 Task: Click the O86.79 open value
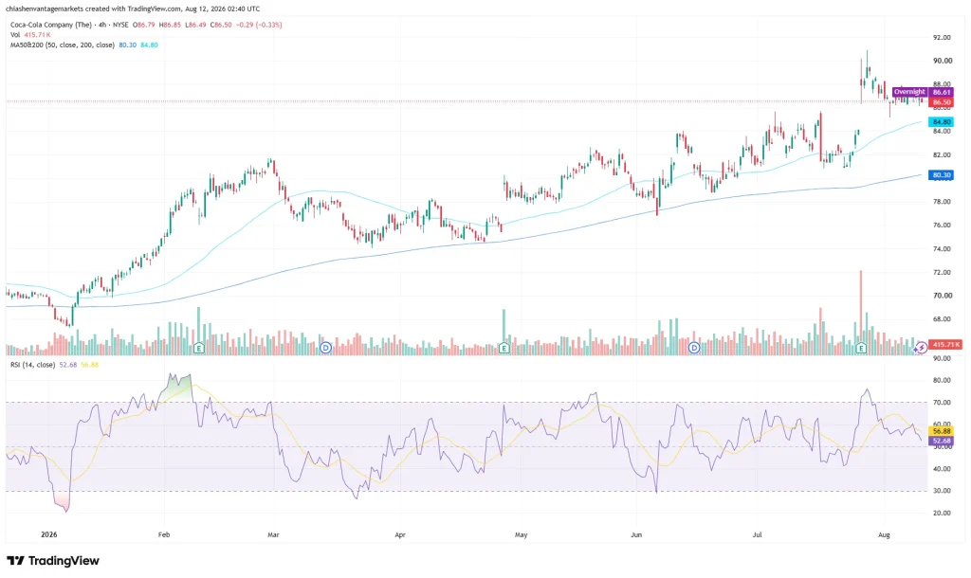[145, 25]
